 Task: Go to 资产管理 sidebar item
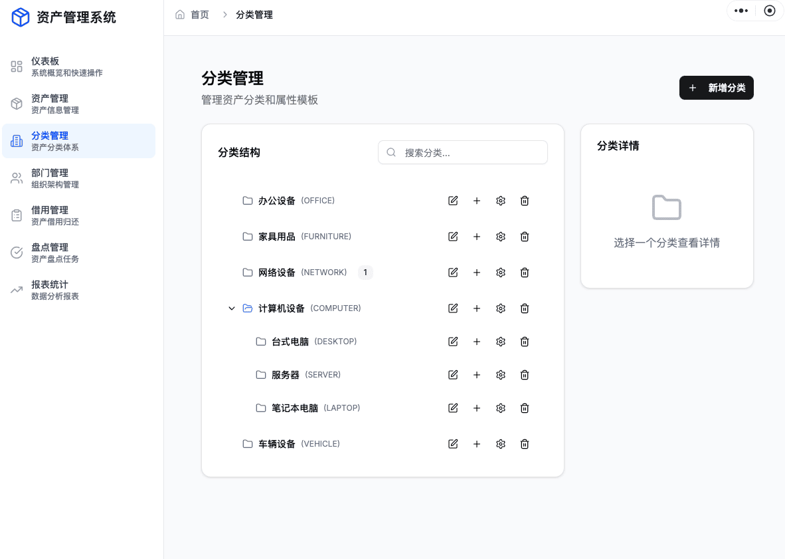click(x=78, y=104)
